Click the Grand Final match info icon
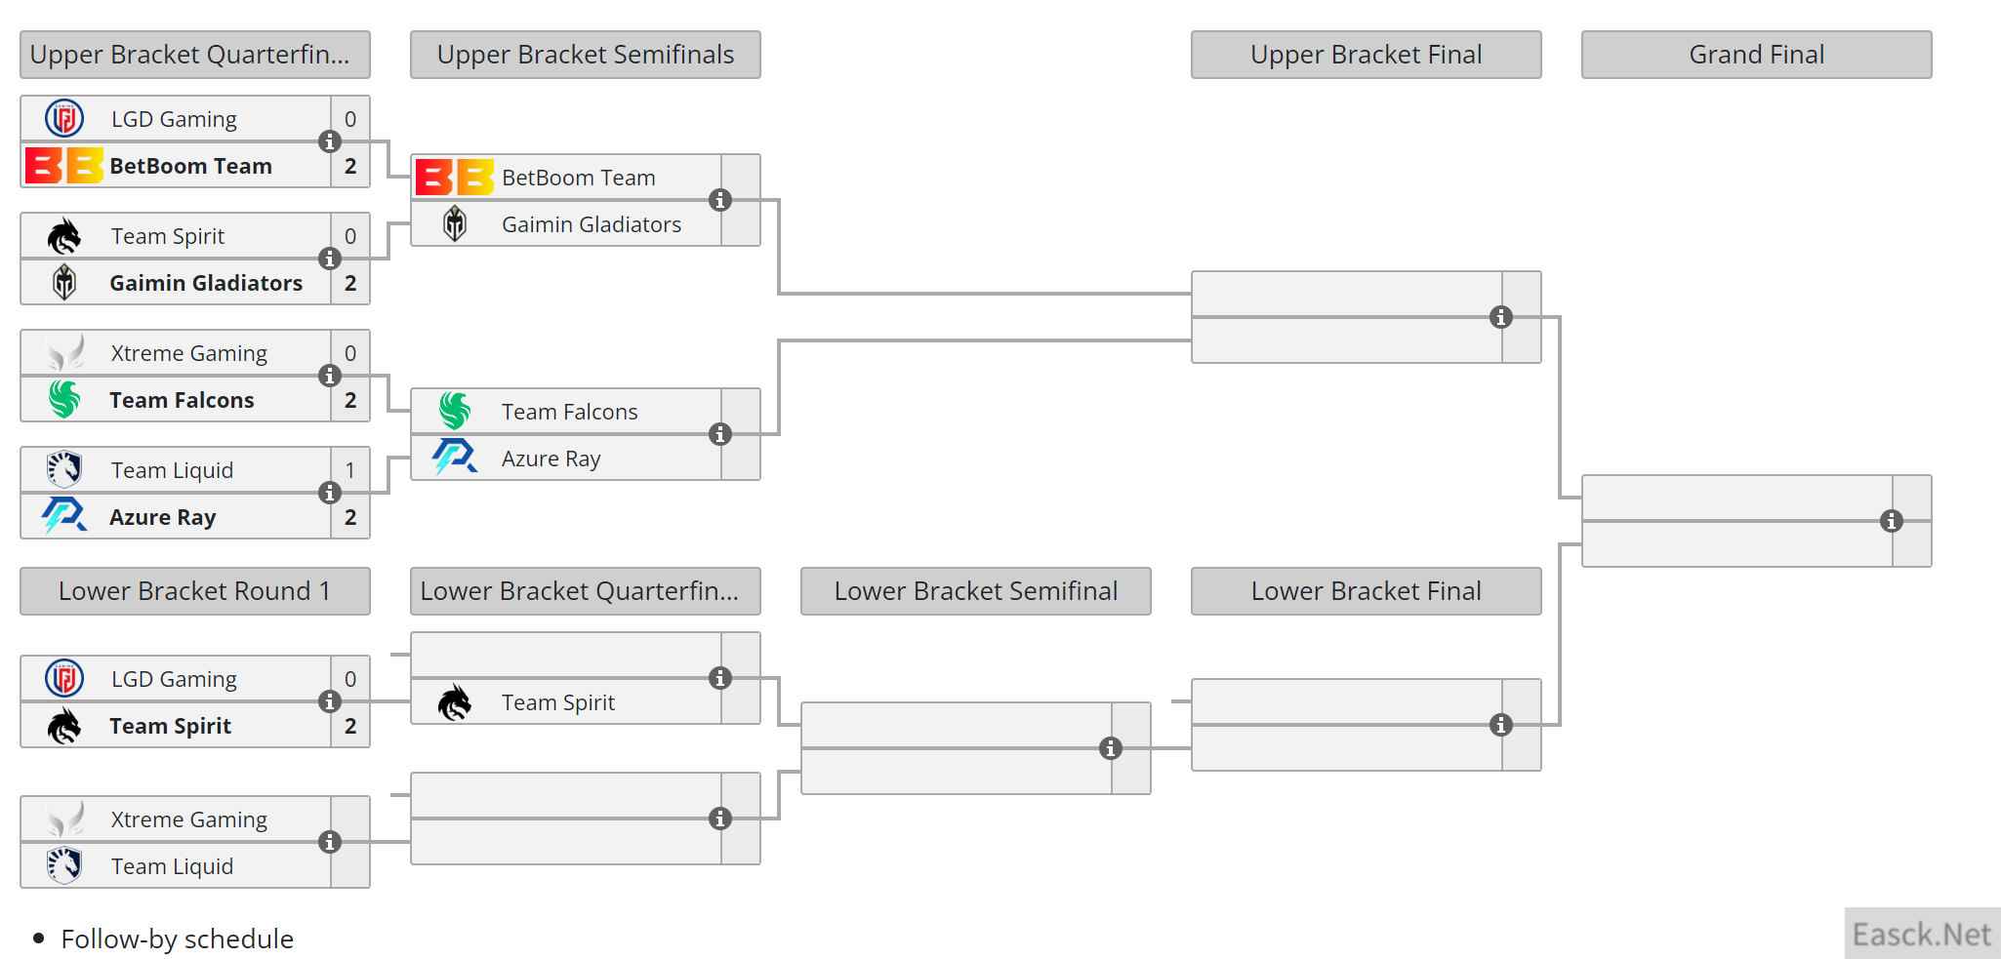The image size is (2001, 959). pos(1892,521)
